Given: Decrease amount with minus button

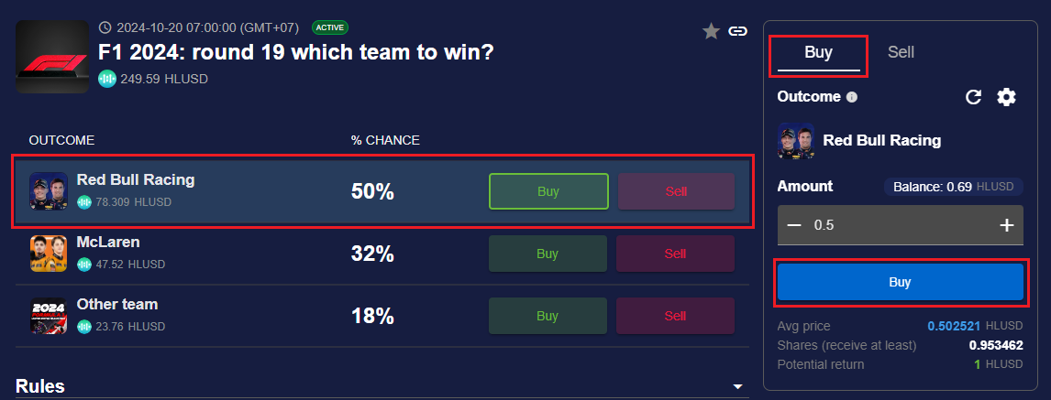Looking at the screenshot, I should (794, 225).
